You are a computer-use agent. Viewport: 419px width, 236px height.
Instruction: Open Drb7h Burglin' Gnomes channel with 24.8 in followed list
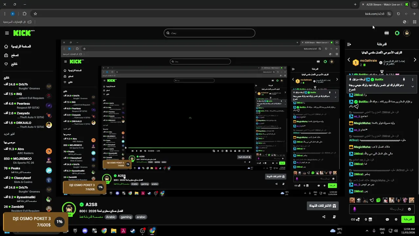pyautogui.click(x=28, y=86)
